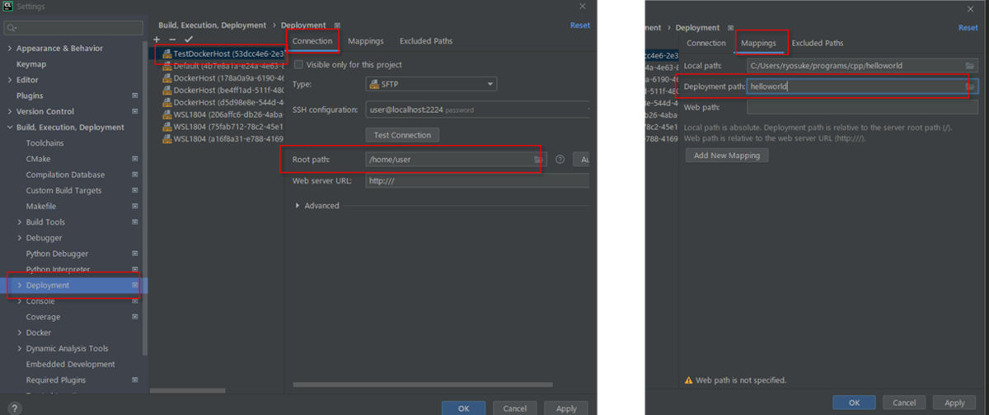This screenshot has height=415, width=989.
Task: Click Build, Execution, Deployment breadcrumb heading
Action: [x=212, y=26]
